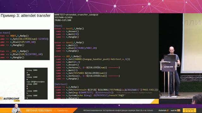Click the '[hdlrtest]' context header
The width and height of the screenshot is (202, 113).
pyautogui.click(x=61, y=84)
